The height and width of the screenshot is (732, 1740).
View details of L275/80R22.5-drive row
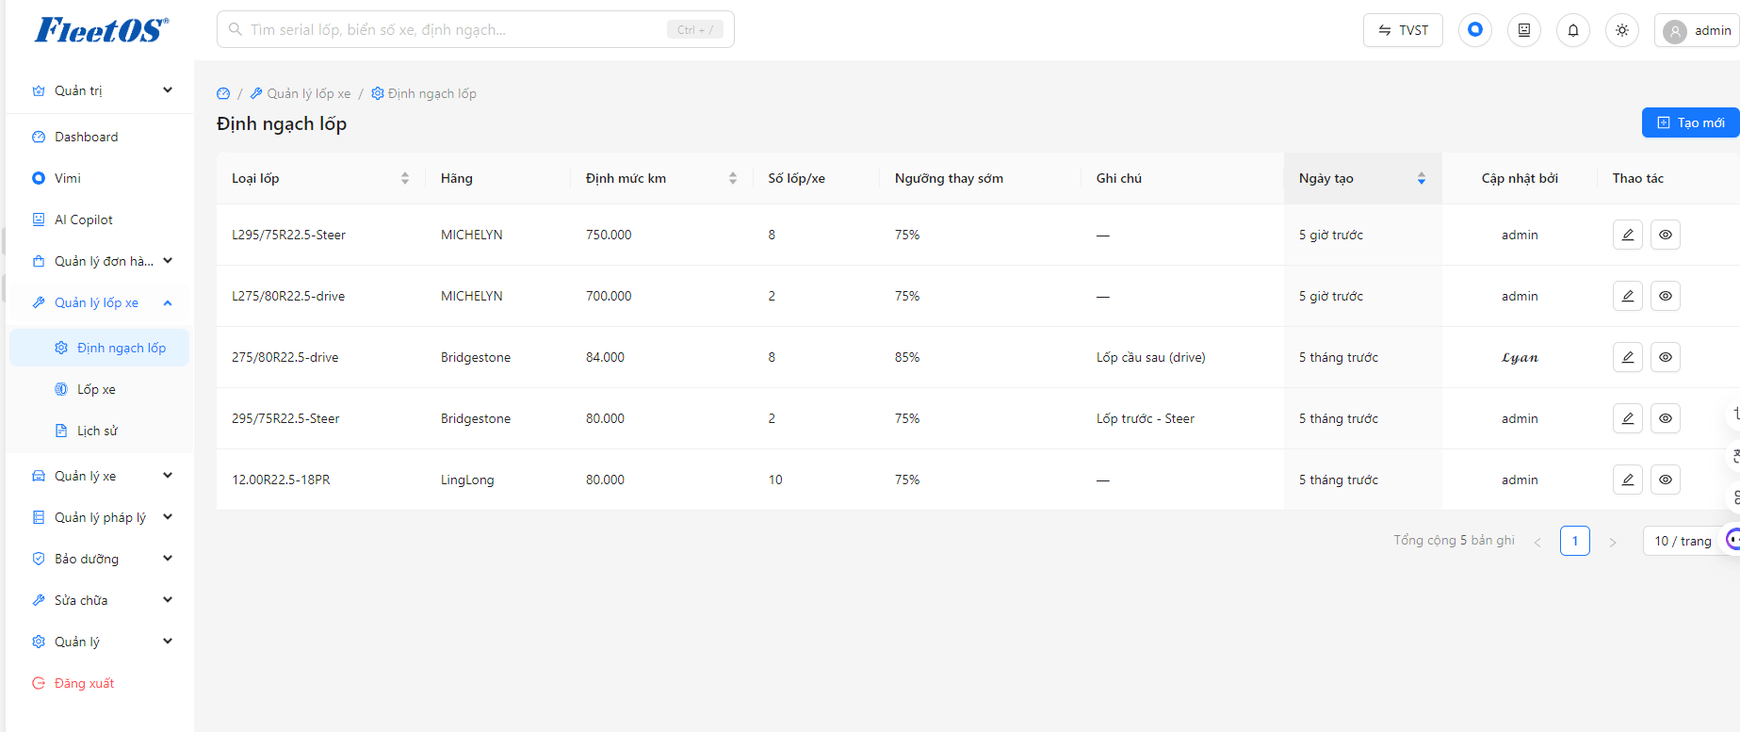(1666, 296)
